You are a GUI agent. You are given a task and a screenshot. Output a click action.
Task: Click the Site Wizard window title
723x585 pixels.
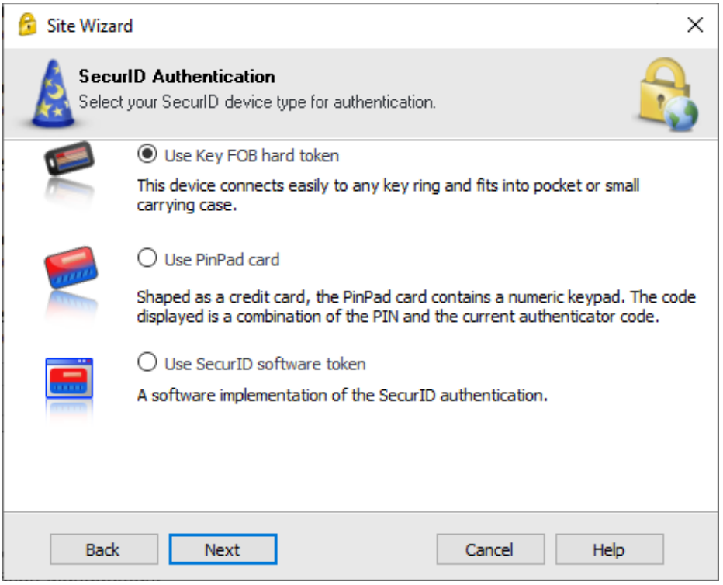[x=89, y=26]
